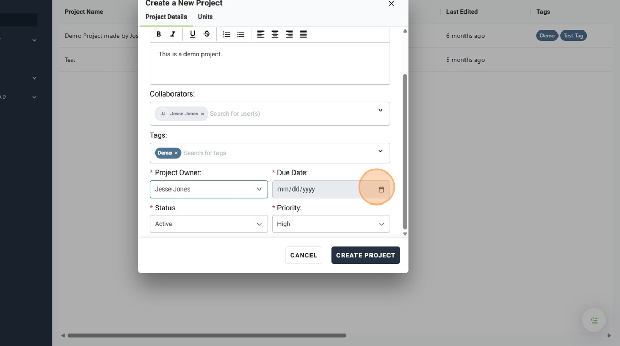
Task: Open the floating checklist button
Action: click(594, 320)
